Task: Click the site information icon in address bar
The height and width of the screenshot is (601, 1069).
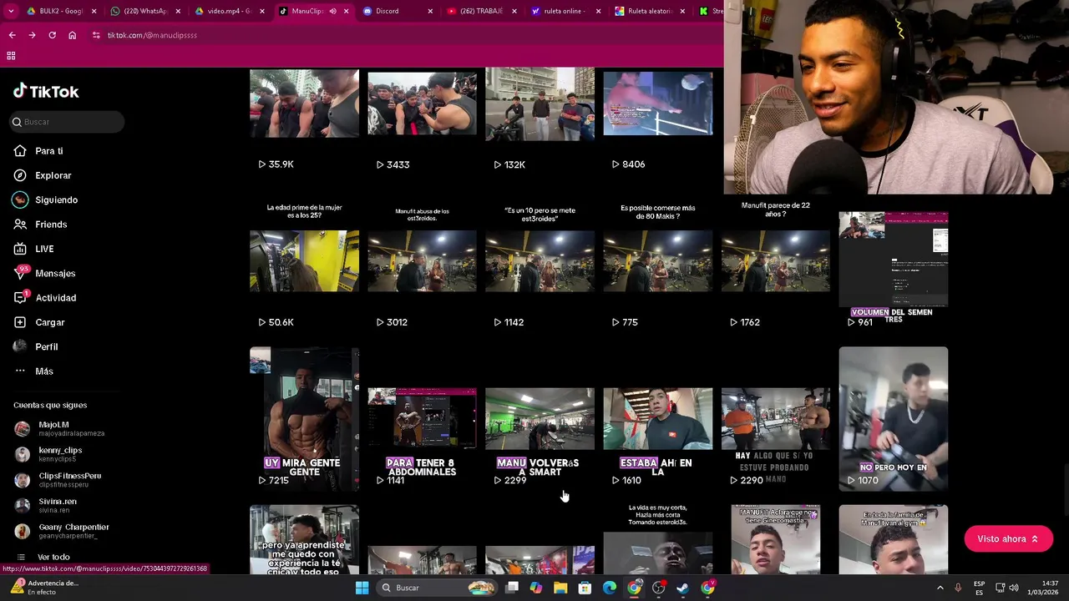Action: 96,35
